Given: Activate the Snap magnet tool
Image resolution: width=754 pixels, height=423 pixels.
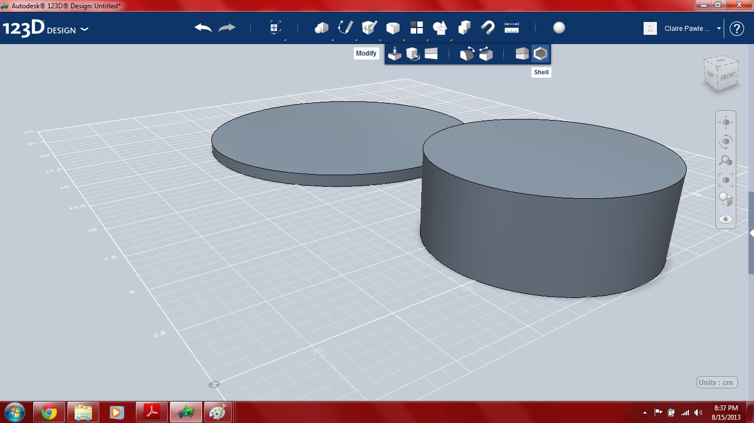Looking at the screenshot, I should pyautogui.click(x=488, y=28).
